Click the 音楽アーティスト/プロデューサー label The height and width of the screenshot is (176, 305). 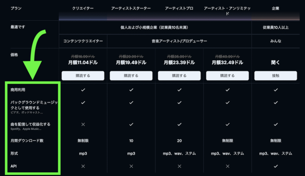[x=179, y=41]
